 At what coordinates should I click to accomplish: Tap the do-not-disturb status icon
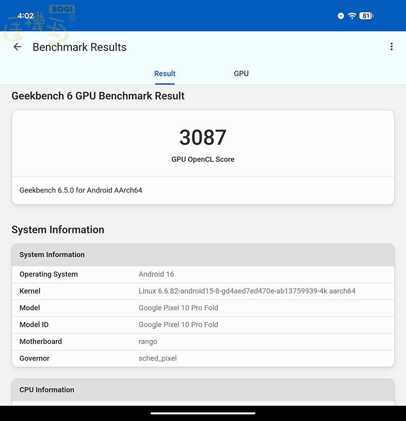click(x=341, y=16)
